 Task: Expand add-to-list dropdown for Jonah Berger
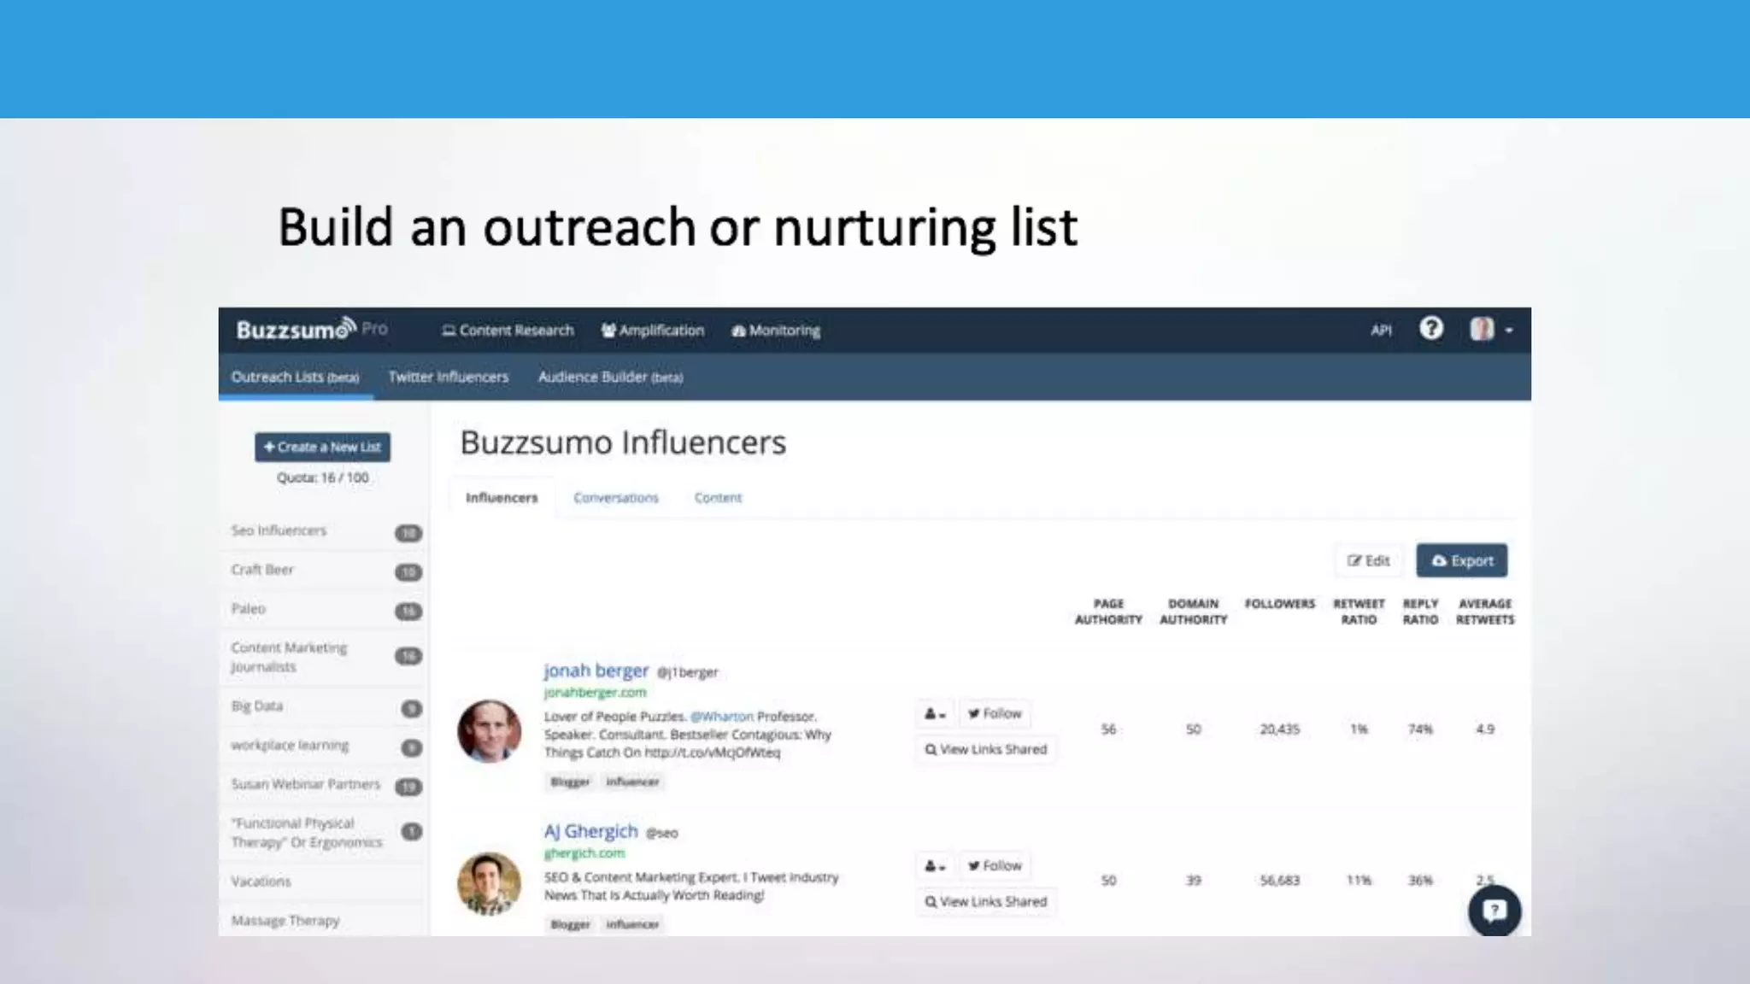(x=935, y=713)
